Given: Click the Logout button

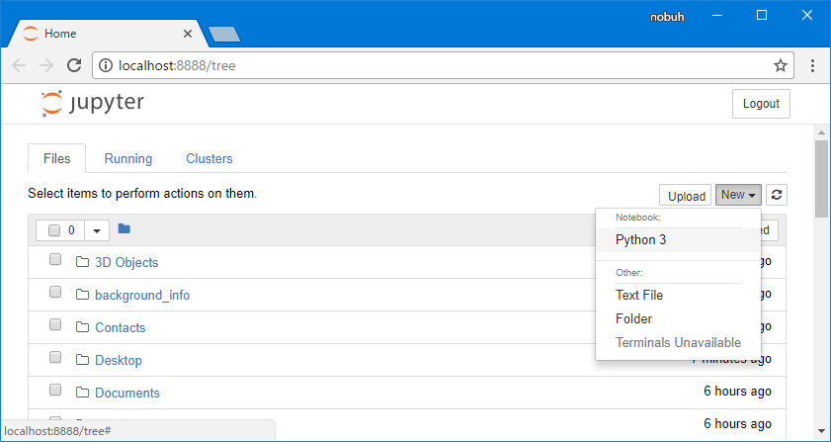Looking at the screenshot, I should (x=761, y=104).
